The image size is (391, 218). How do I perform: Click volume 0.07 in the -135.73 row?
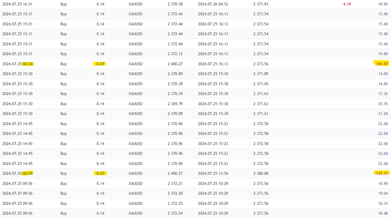click(100, 173)
